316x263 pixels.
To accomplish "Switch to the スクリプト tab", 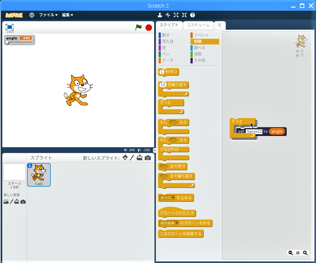I will (x=169, y=25).
